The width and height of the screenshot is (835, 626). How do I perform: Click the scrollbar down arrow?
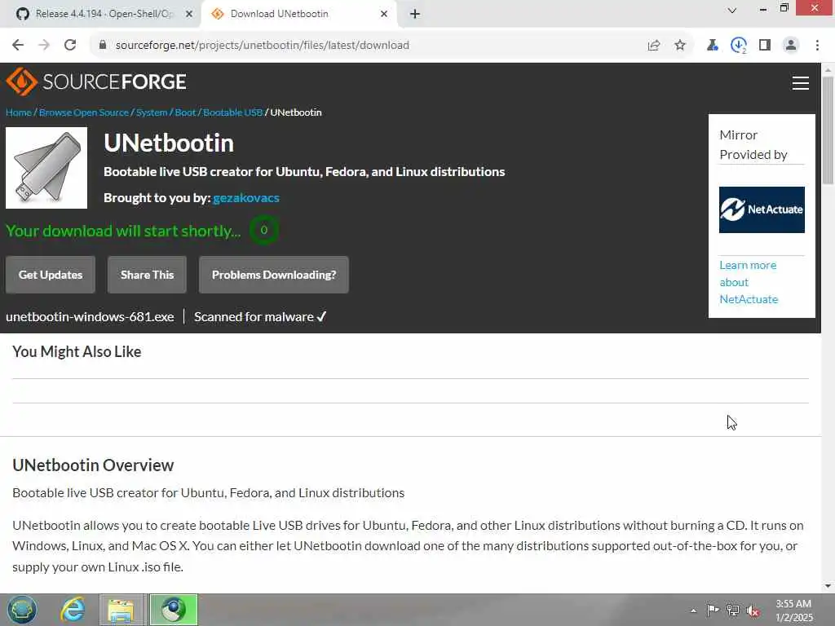point(828,586)
